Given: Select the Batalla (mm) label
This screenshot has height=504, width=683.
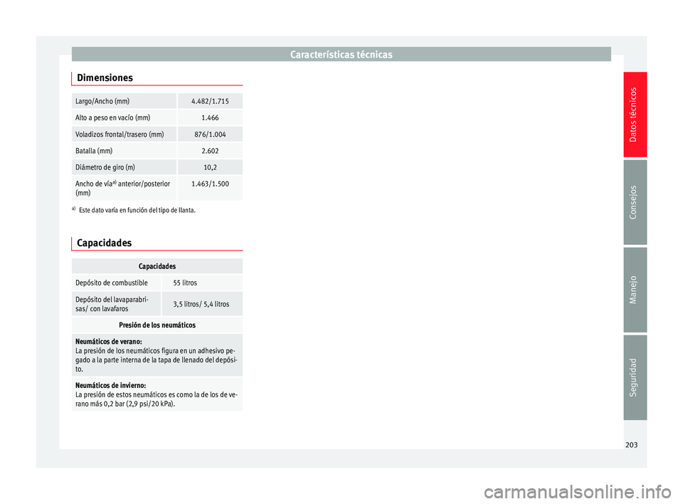Looking at the screenshot, I should (x=94, y=151).
